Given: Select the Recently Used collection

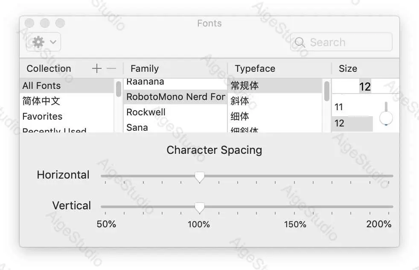Looking at the screenshot, I should (55, 130).
